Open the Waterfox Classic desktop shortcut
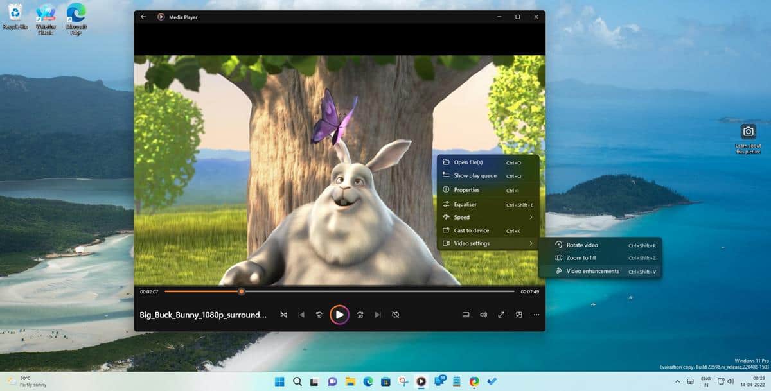The image size is (771, 391). [x=46, y=19]
